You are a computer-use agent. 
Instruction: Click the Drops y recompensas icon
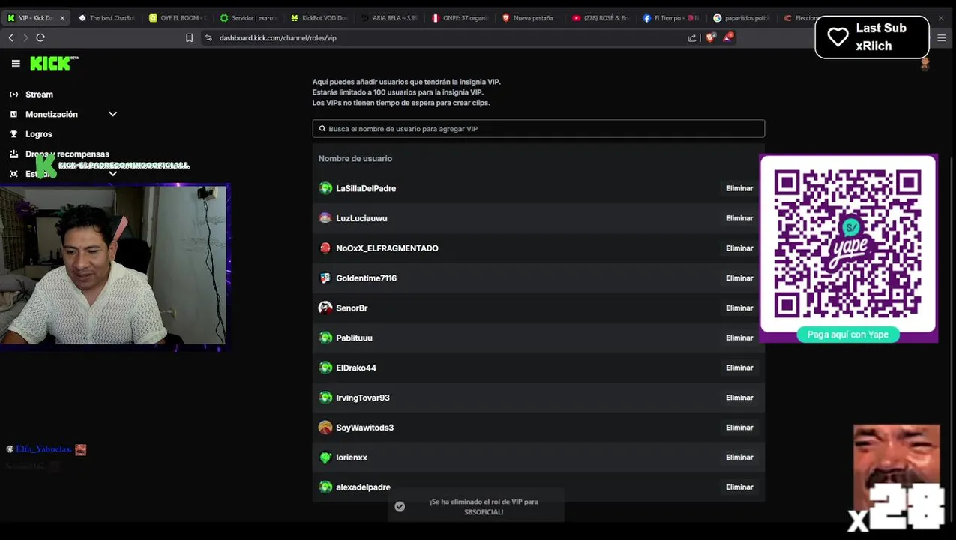tap(13, 154)
